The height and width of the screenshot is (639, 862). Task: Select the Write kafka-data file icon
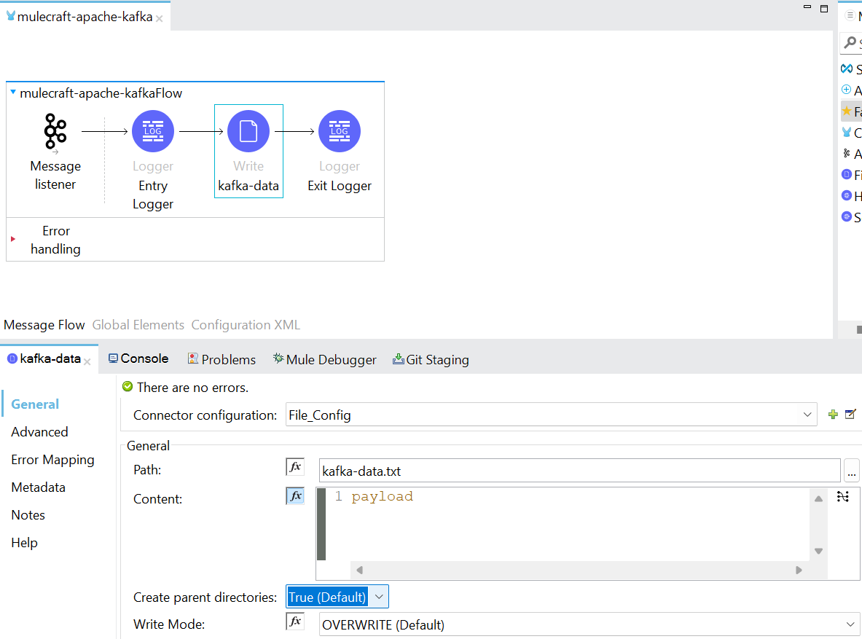click(248, 132)
